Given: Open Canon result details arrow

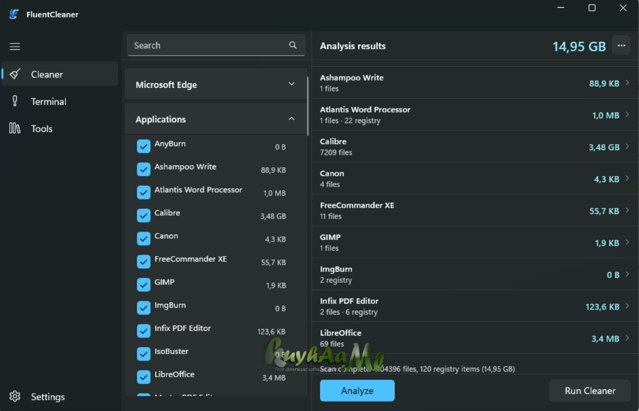Looking at the screenshot, I should (627, 179).
